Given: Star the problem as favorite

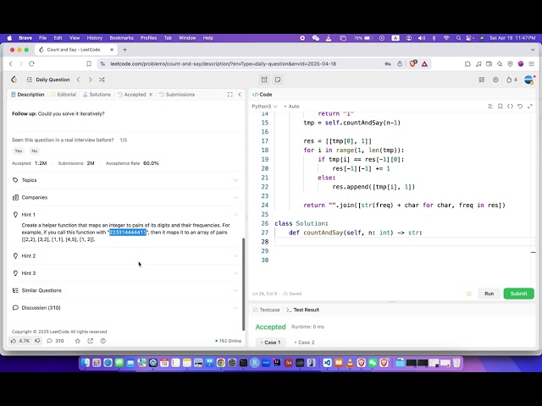Looking at the screenshot, I should pos(77,341).
